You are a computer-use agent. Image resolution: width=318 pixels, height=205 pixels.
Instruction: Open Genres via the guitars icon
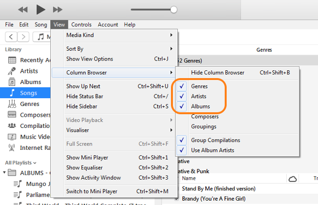click(12, 104)
